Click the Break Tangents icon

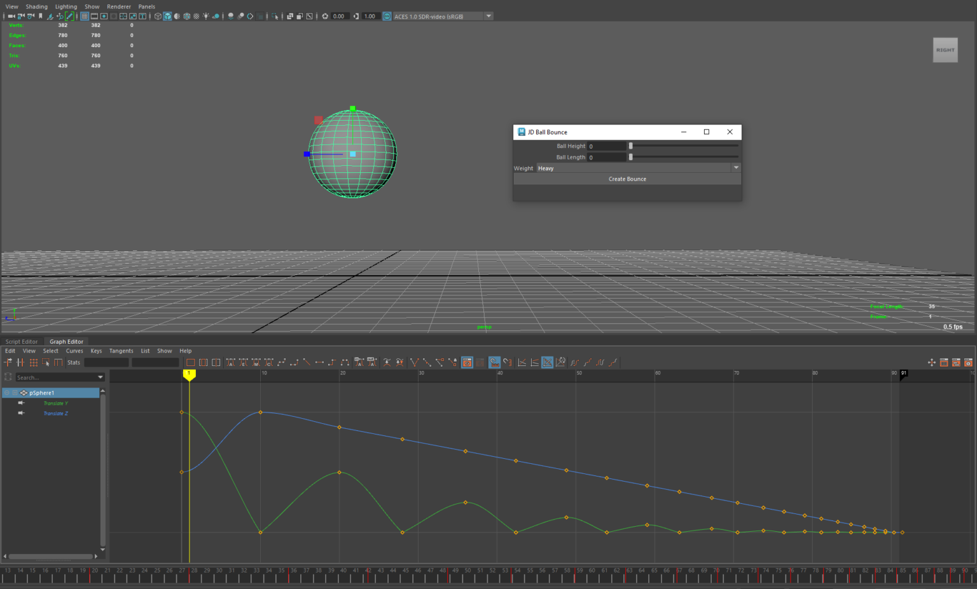point(414,362)
